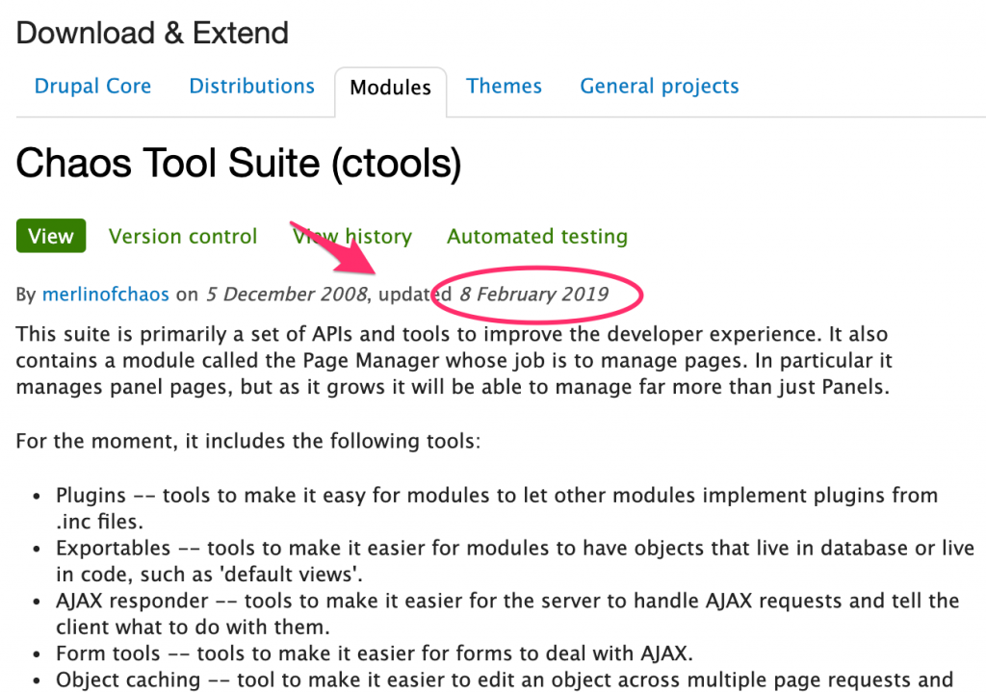Open the Automated testing link

537,237
